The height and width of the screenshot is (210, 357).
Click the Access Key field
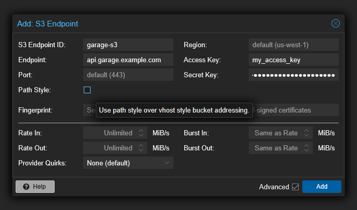pos(294,60)
